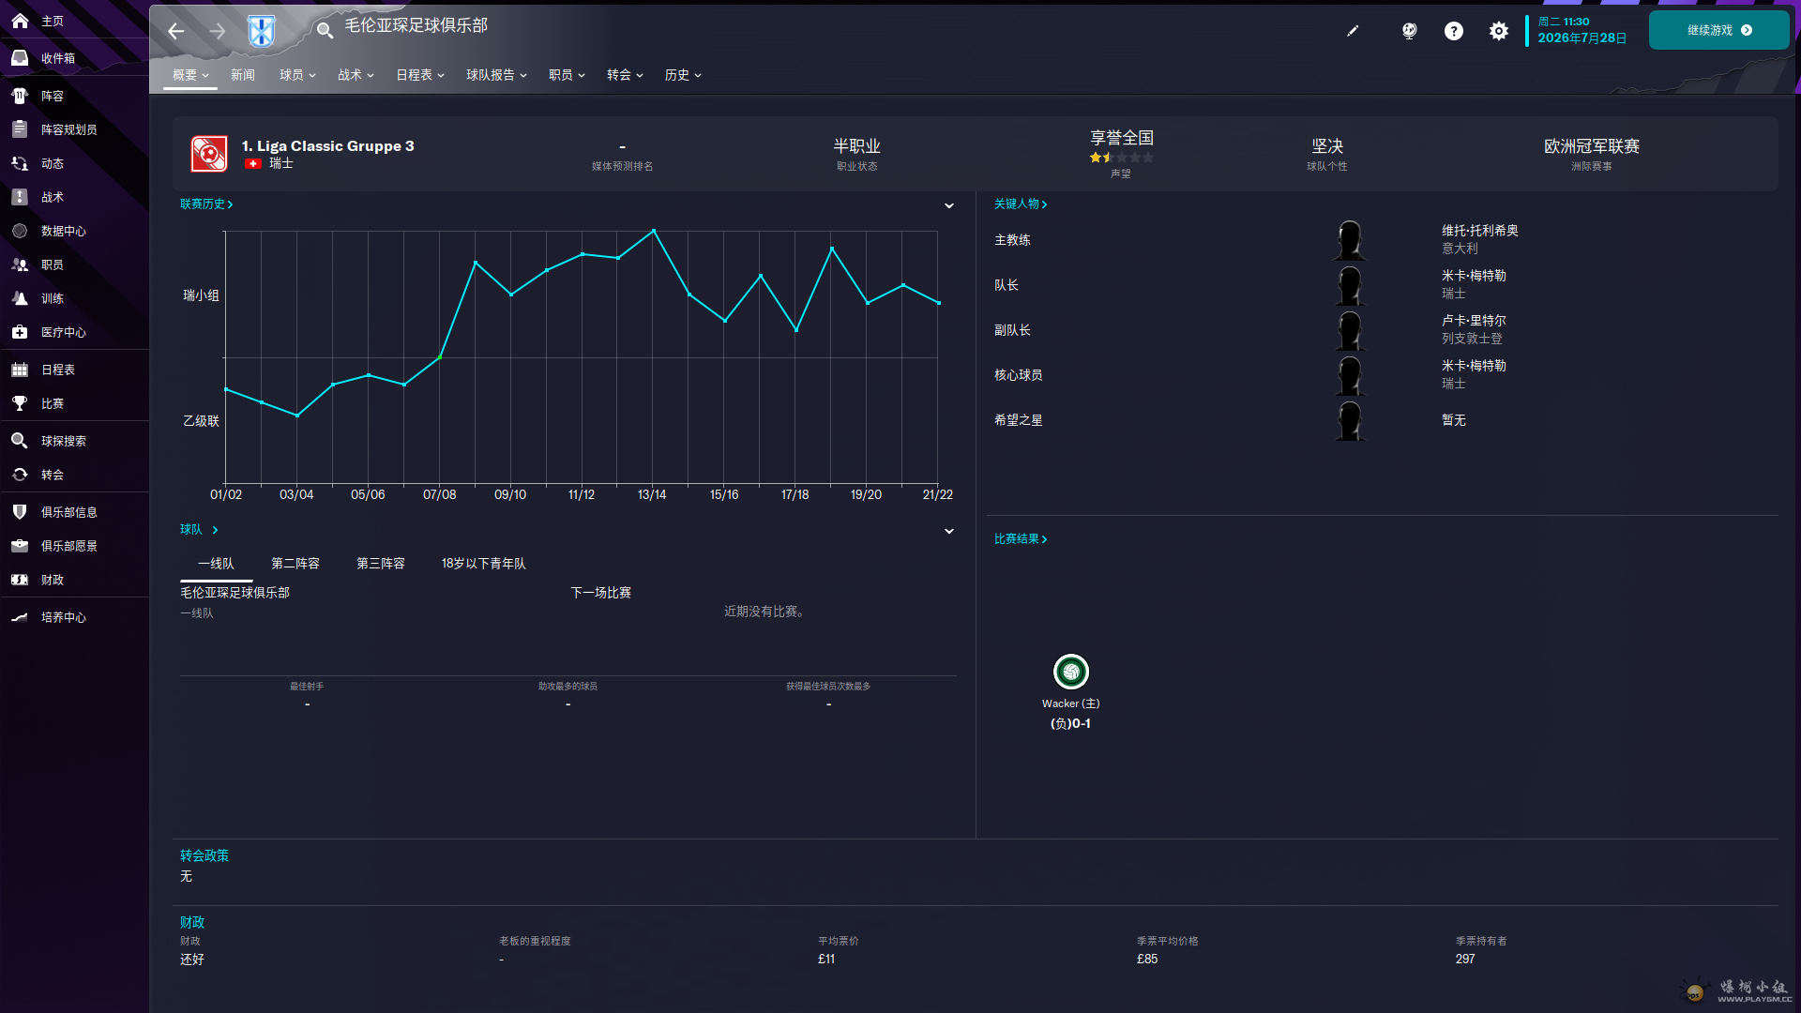This screenshot has width=1801, height=1013.
Task: Click the 财政 finances sidebar icon
Action: click(x=20, y=580)
